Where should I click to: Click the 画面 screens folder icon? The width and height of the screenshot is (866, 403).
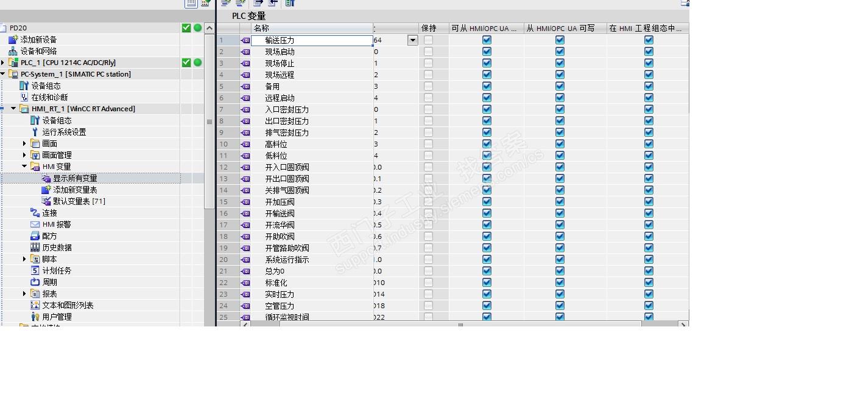tap(35, 143)
